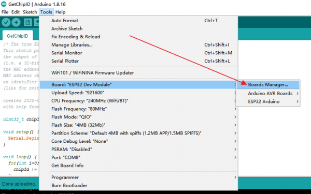This screenshot has width=311, height=194.
Task: Click the Upload arrow toolbar icon
Action: 16,22
